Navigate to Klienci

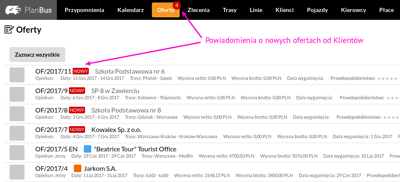point(284,10)
